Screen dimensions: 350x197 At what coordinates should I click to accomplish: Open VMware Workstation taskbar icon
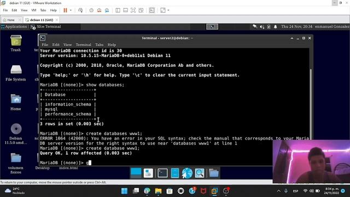tap(214, 191)
